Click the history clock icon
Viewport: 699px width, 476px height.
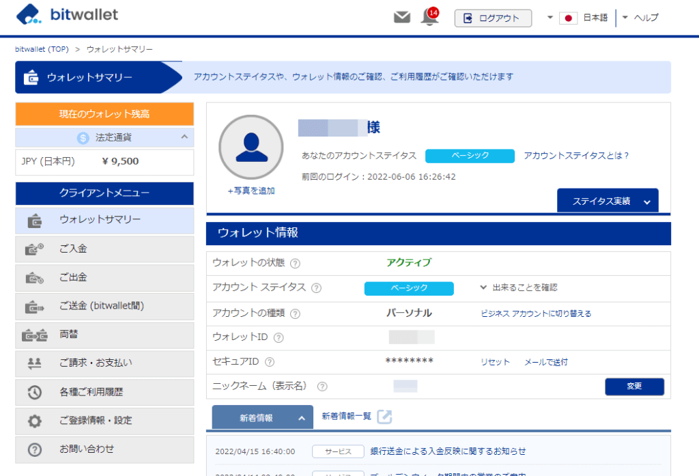coord(34,393)
